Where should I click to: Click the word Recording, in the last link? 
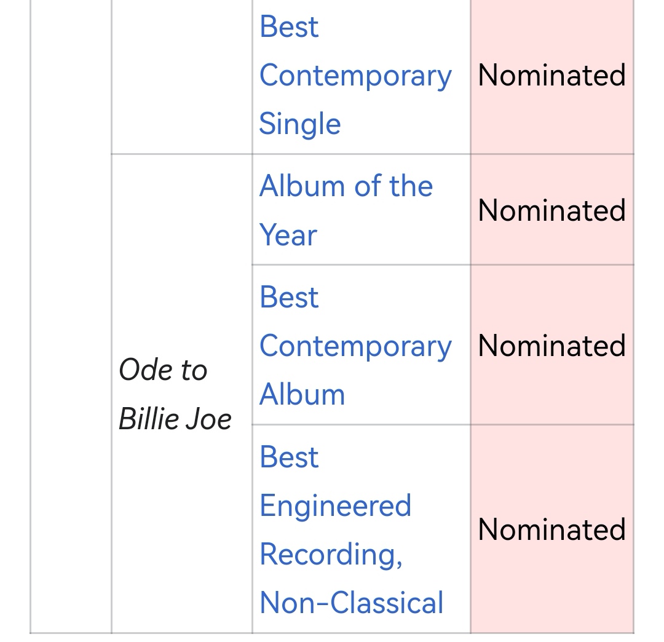point(331,554)
